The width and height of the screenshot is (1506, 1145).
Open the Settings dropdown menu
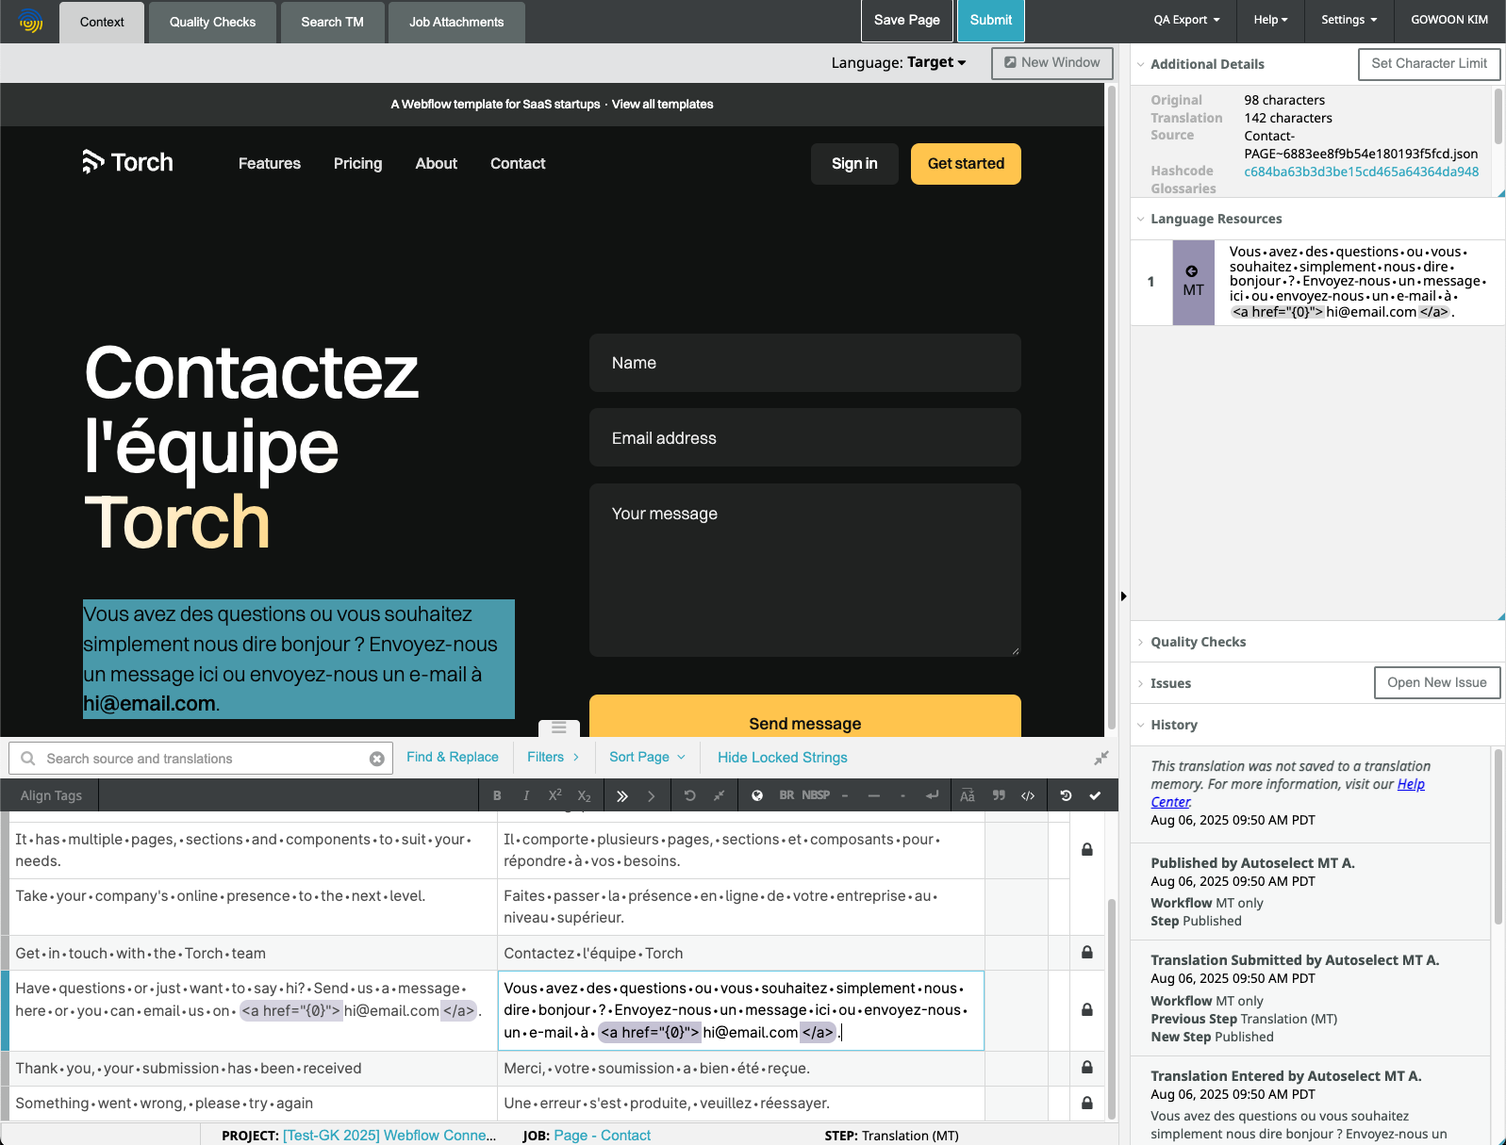tap(1349, 20)
